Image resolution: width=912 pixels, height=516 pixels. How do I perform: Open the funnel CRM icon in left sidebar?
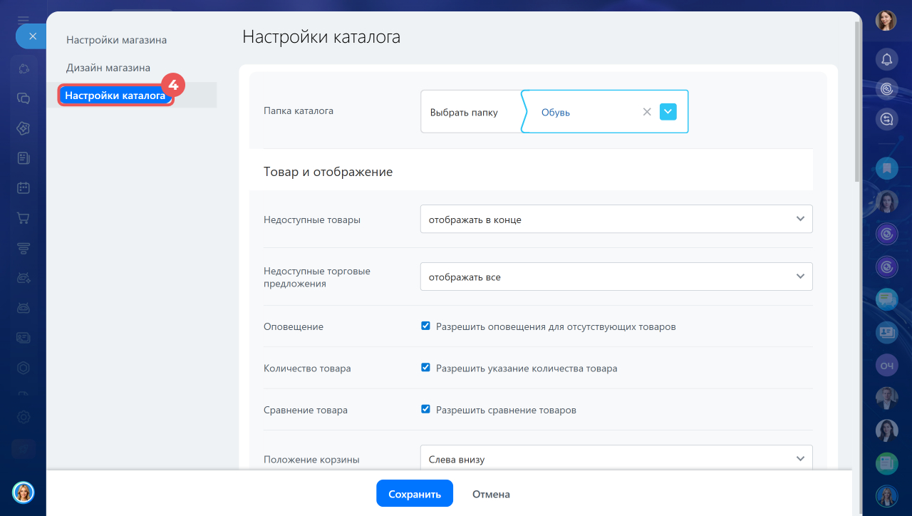(24, 248)
